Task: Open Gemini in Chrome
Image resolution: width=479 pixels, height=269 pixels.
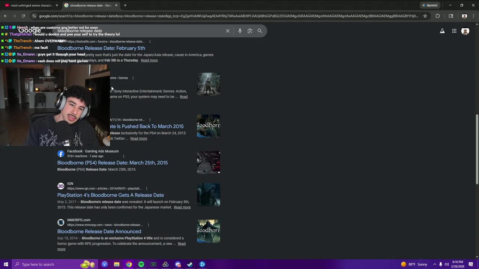Action: (x=430, y=5)
